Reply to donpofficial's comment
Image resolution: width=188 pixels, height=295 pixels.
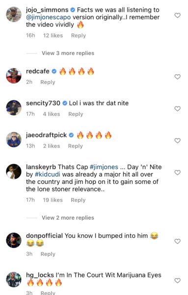click(48, 254)
